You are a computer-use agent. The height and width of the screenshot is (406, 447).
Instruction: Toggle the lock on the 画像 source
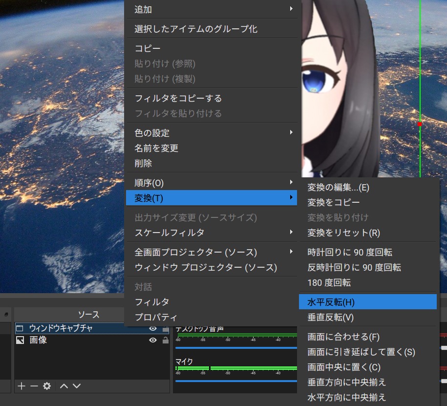click(166, 340)
